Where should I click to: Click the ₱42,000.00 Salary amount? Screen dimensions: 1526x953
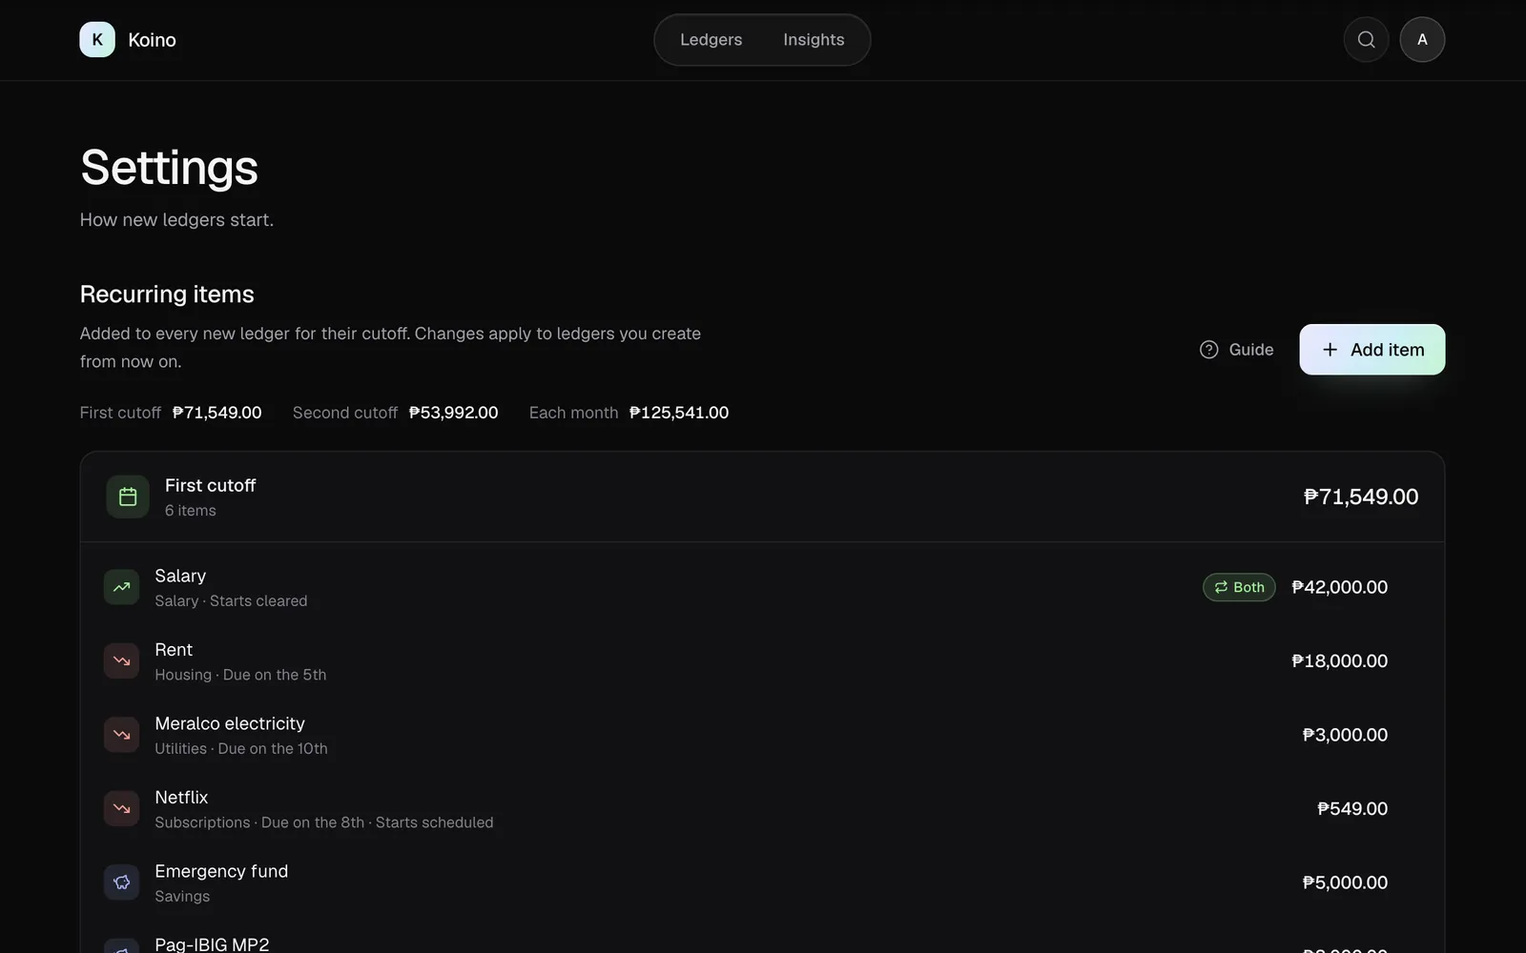[x=1339, y=587]
